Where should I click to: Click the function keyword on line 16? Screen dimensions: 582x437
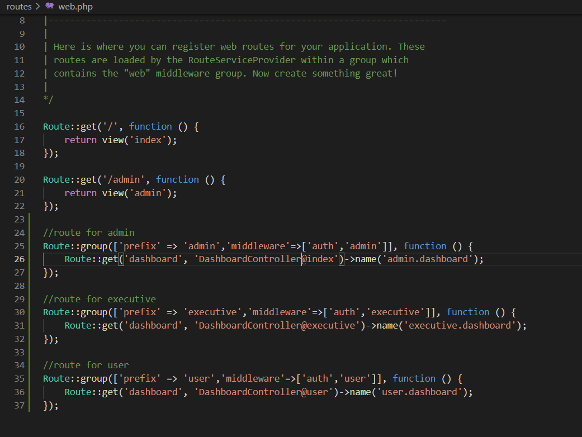pyautogui.click(x=151, y=126)
